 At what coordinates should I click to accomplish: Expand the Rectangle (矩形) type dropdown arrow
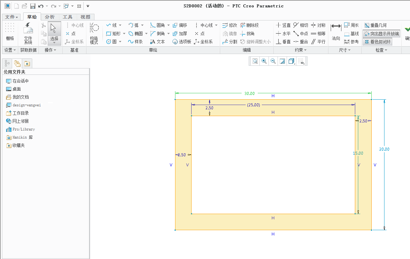(124, 34)
